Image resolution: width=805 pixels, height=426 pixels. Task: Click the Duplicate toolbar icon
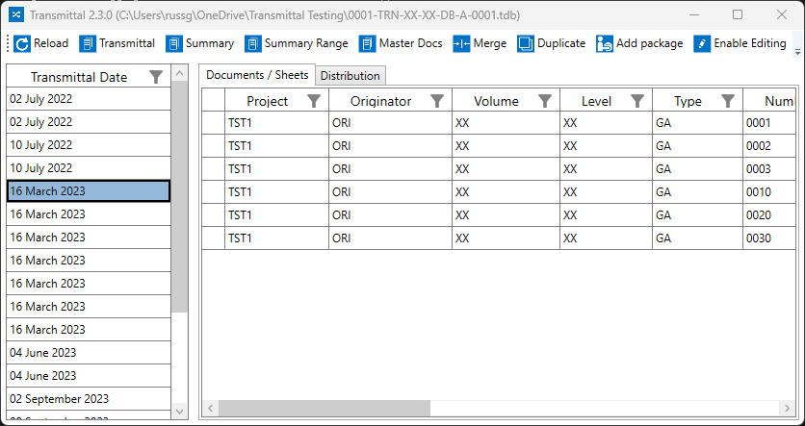pos(526,43)
